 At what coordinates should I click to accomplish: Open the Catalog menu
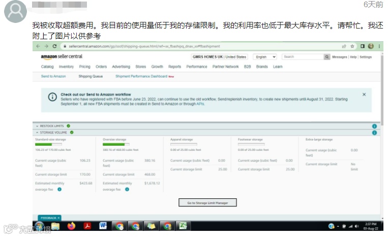click(x=47, y=67)
